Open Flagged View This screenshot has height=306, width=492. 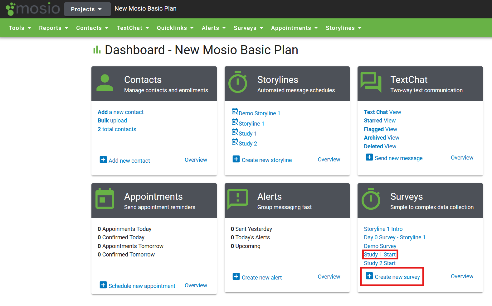(x=381, y=129)
